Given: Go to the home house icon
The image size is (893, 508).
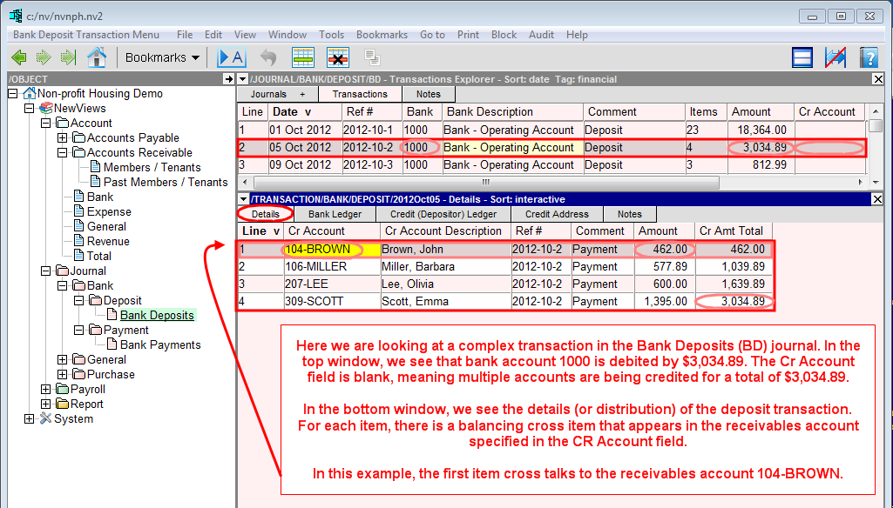Looking at the screenshot, I should tap(97, 57).
